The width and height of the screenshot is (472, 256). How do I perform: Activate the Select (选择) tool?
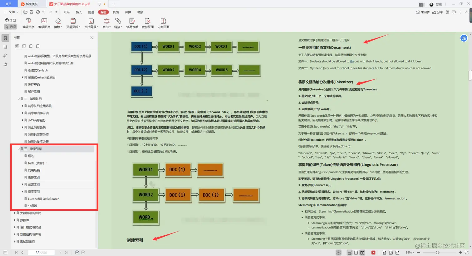(11, 27)
